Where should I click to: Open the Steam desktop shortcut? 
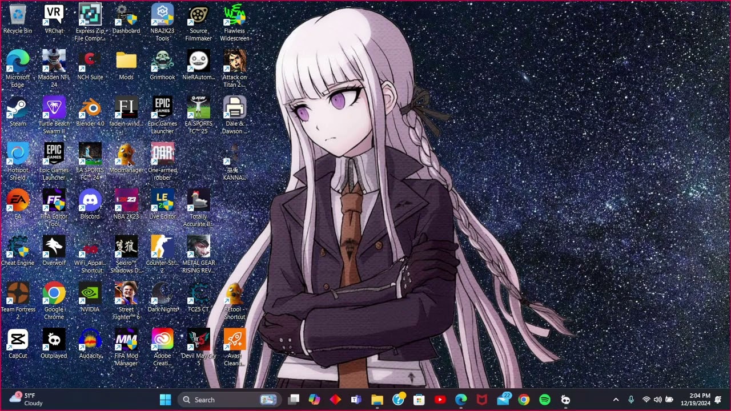18,112
